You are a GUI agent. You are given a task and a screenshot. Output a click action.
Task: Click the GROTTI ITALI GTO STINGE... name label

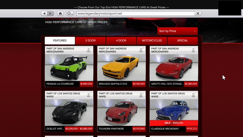[x=167, y=84]
